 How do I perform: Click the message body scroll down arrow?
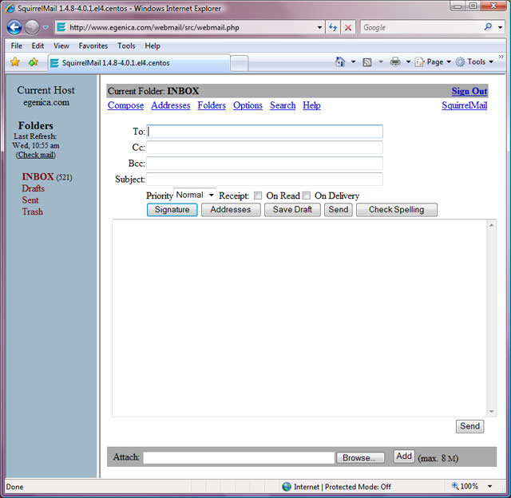click(x=492, y=412)
